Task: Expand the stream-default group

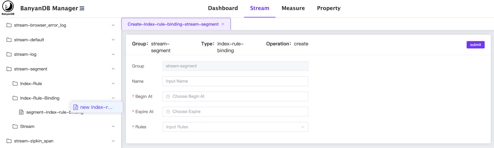Action: pos(113,40)
